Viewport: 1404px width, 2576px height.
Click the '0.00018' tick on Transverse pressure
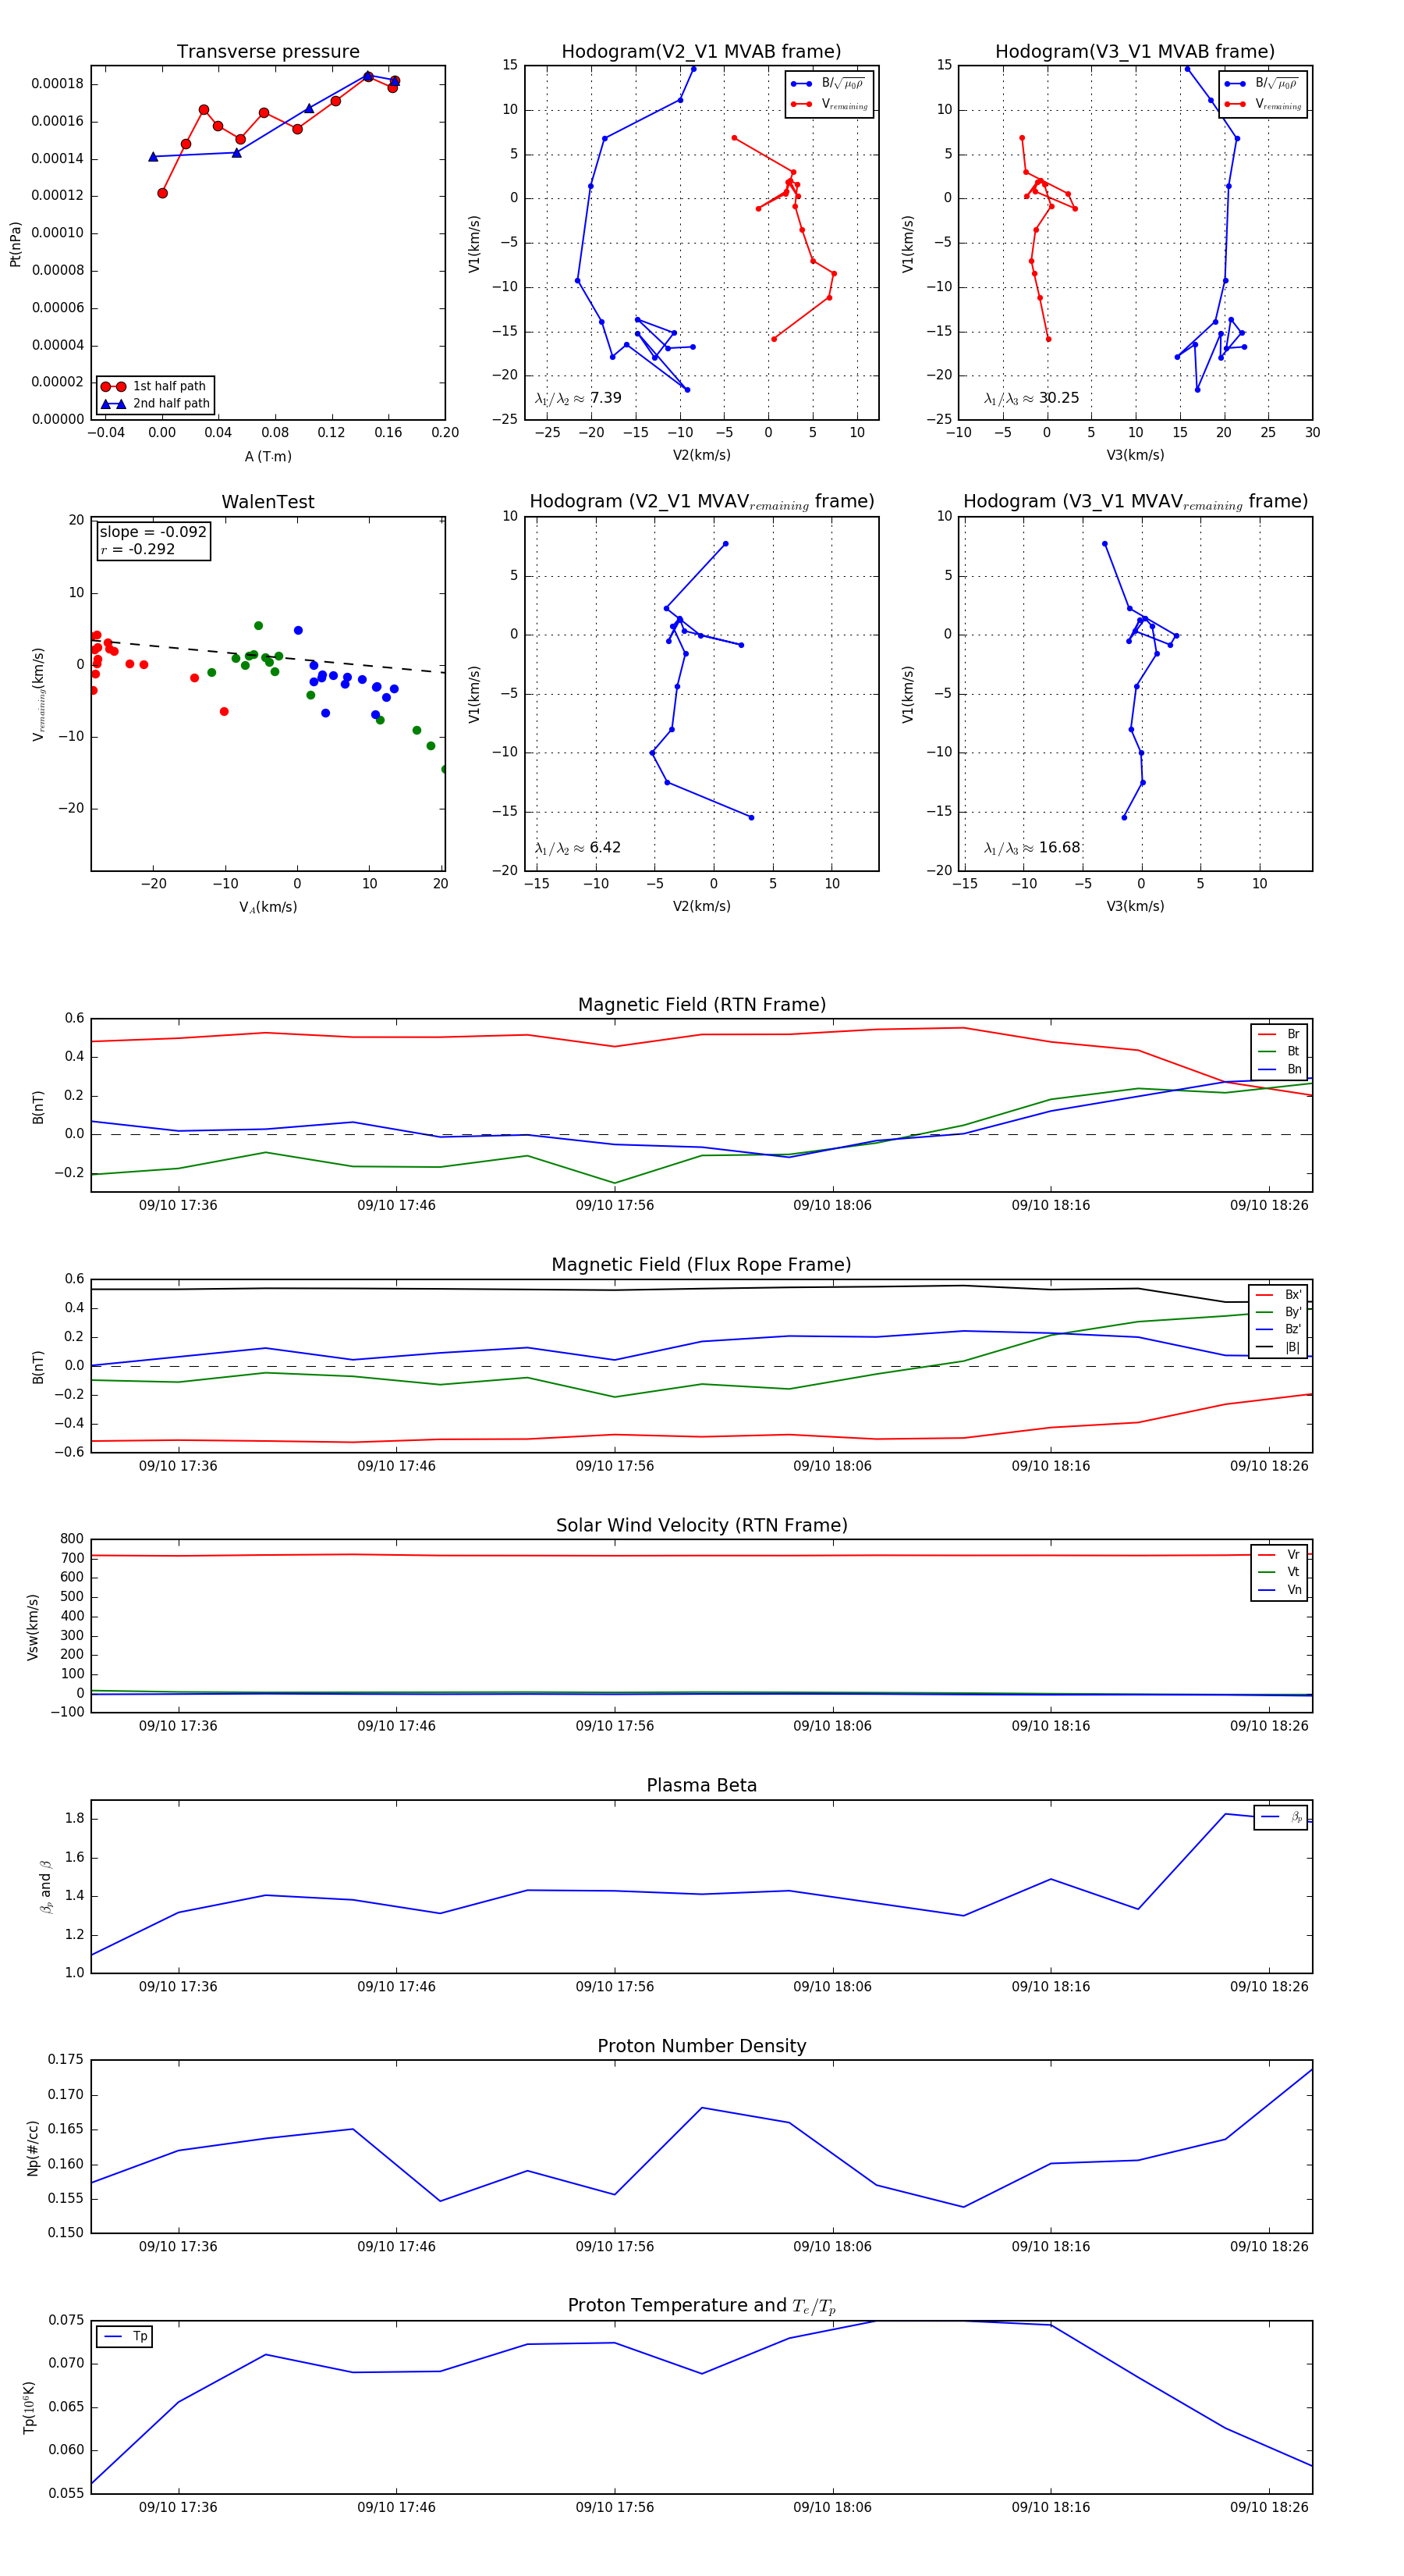(x=58, y=84)
